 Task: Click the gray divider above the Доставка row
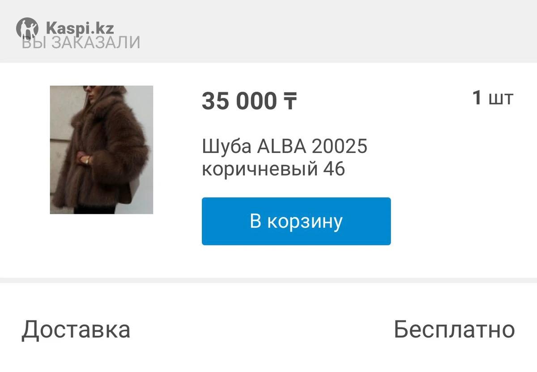pyautogui.click(x=268, y=280)
